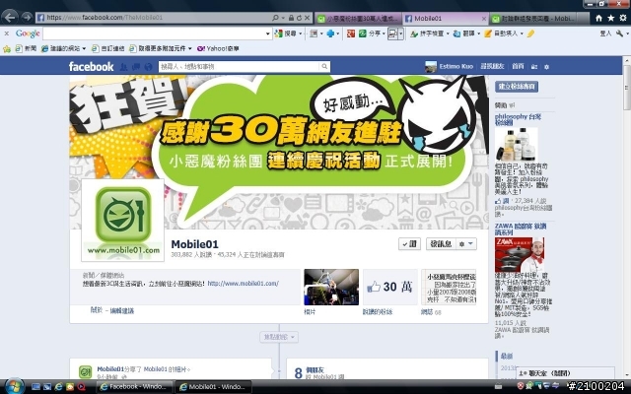The height and width of the screenshot is (394, 631).
Task: Click the Facebook friend requests icon
Action: [123, 67]
